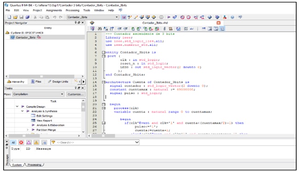The image size is (299, 172).
Task: Show error messages with red X filter
Action: (x=21, y=142)
